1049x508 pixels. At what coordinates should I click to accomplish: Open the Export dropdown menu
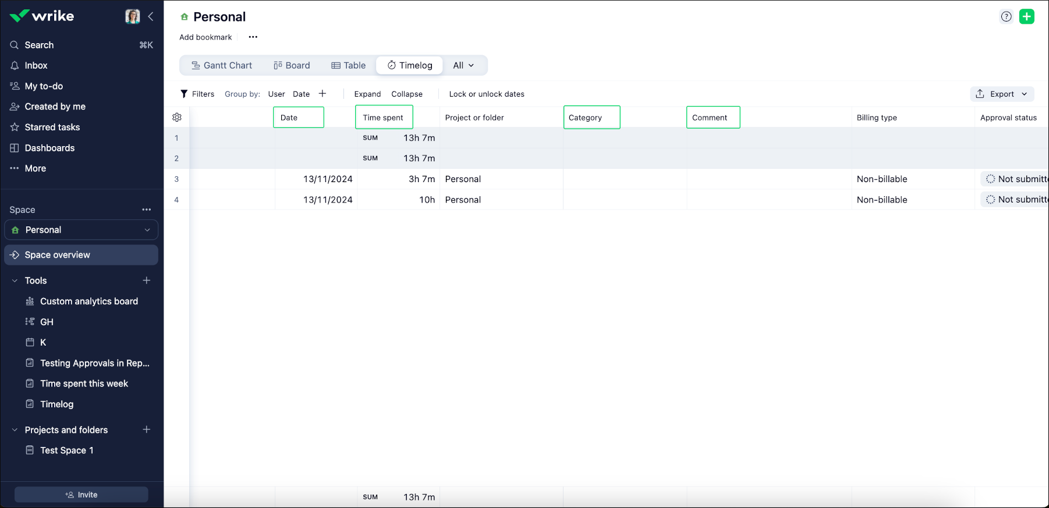(1002, 94)
